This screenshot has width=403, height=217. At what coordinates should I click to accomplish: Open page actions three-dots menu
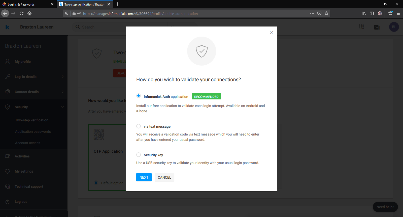(x=312, y=13)
